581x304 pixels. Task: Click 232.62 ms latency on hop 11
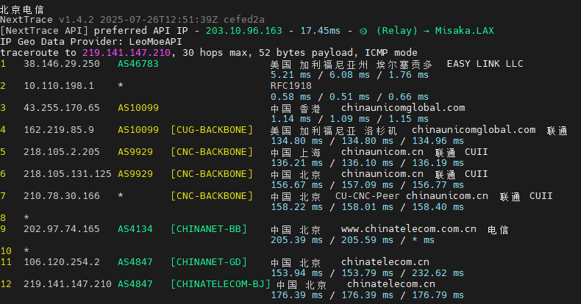(x=438, y=273)
